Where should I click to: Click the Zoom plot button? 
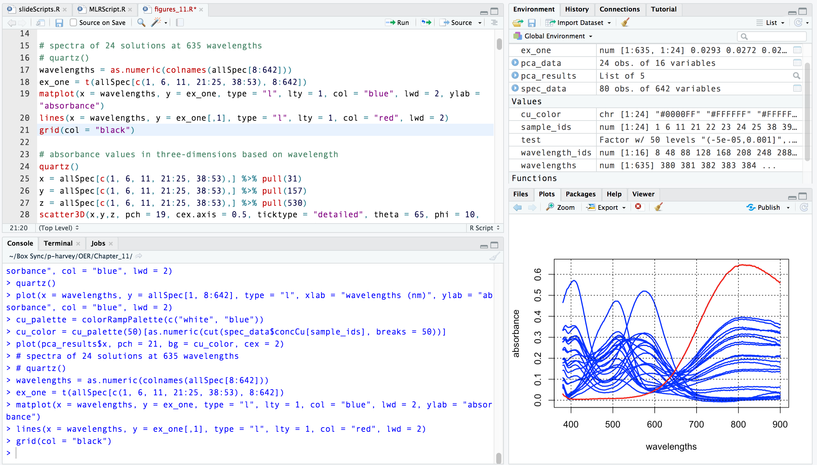click(x=561, y=207)
